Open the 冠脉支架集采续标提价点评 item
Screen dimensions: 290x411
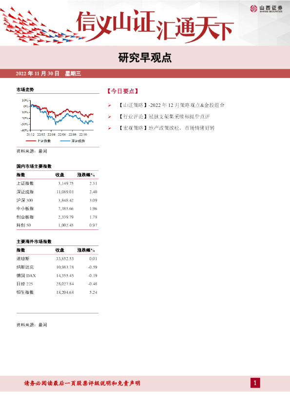tap(164, 117)
